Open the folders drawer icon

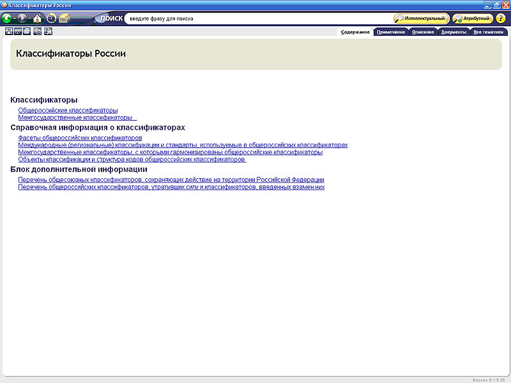tap(65, 19)
